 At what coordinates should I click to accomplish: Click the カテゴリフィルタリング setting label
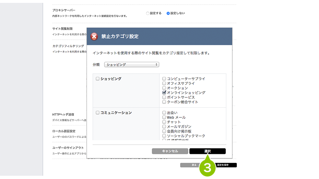click(68, 46)
